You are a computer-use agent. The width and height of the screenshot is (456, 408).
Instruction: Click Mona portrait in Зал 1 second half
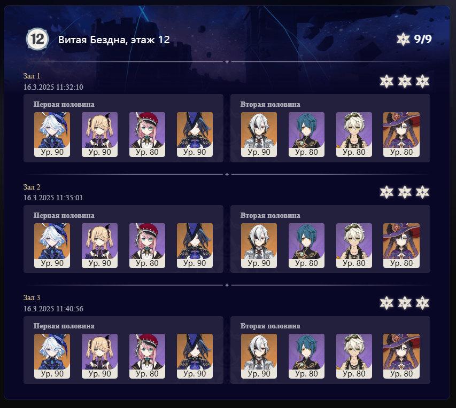tap(401, 135)
